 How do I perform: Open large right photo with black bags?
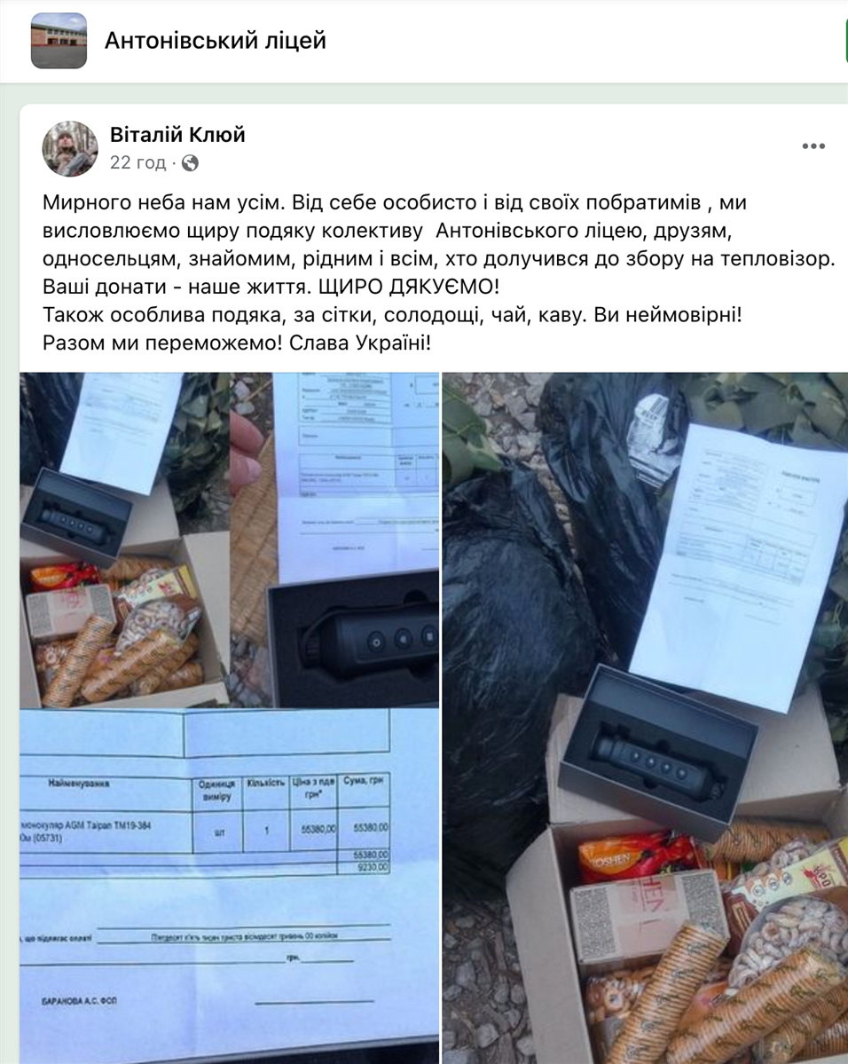click(645, 718)
